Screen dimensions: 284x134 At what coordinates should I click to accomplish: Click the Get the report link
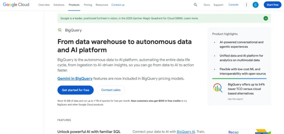coord(235,99)
